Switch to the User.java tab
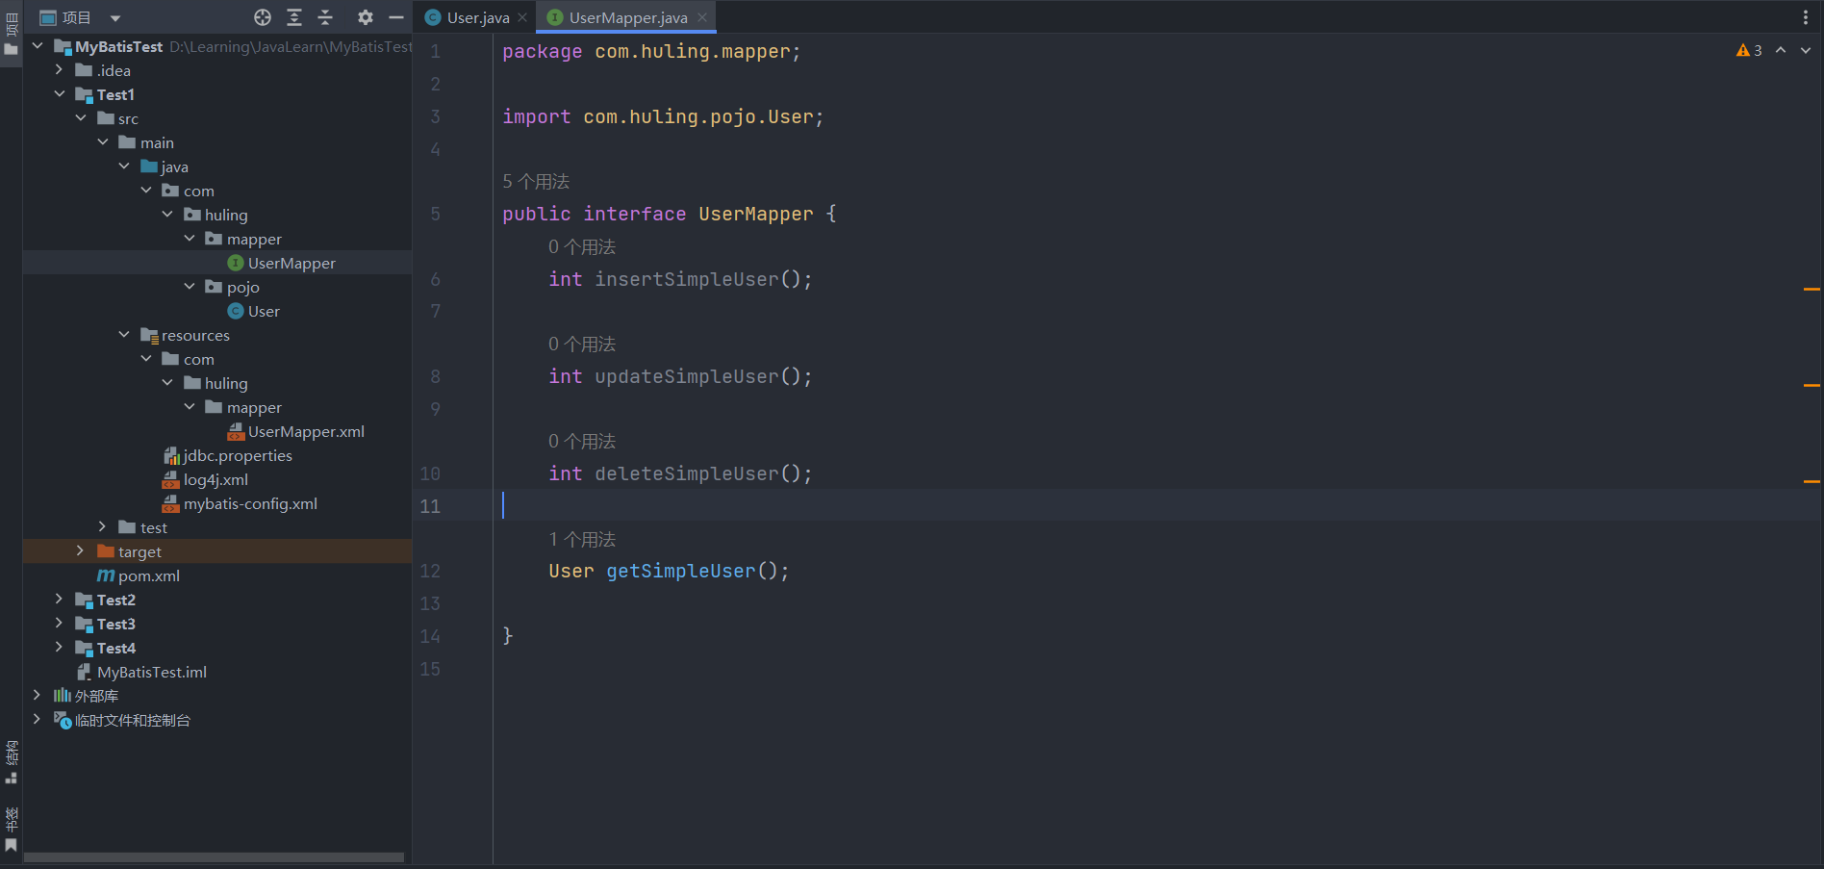This screenshot has width=1824, height=869. click(x=478, y=17)
